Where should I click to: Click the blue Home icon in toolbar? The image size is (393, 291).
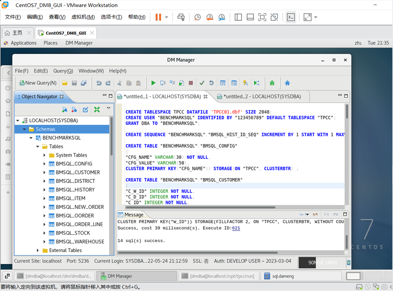[x=287, y=83]
